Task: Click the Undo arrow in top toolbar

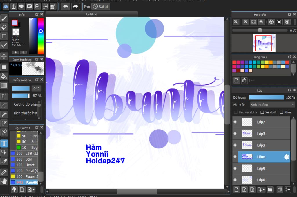Action: click(x=66, y=7)
